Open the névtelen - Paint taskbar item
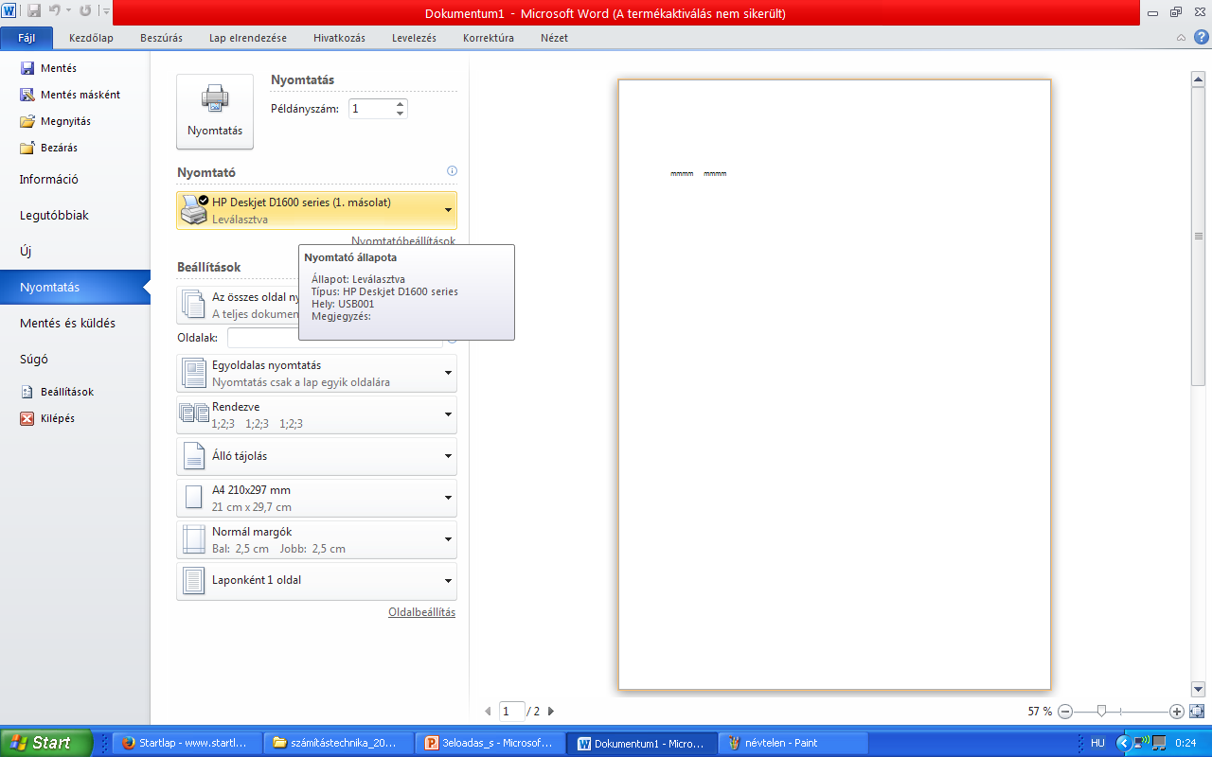This screenshot has height=757, width=1212. (x=793, y=743)
